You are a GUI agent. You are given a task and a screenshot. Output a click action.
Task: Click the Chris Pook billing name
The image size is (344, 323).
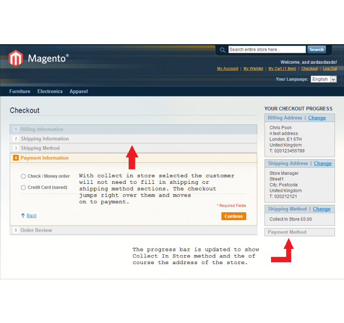point(280,128)
